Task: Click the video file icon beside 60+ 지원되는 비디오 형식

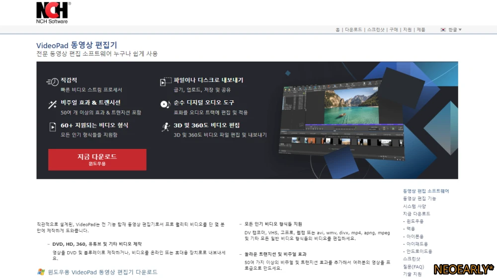Action: (x=53, y=127)
